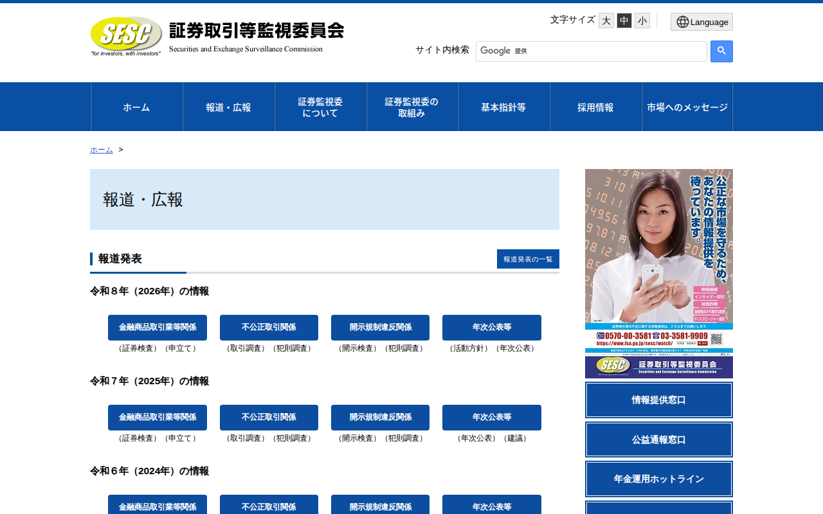Select the small 小 font size

point(641,20)
